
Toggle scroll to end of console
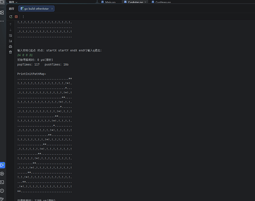click(x=10, y=41)
